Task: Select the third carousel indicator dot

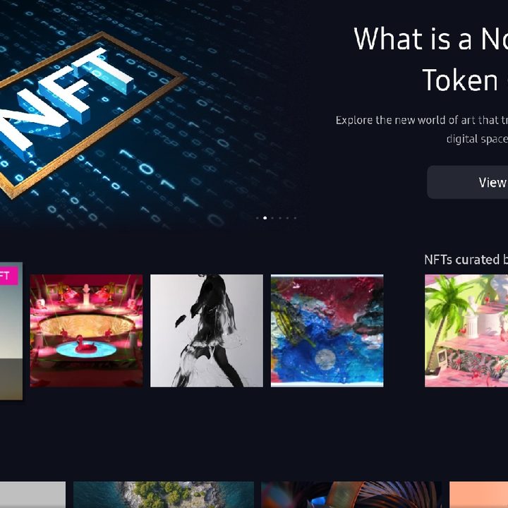Action: pos(272,218)
